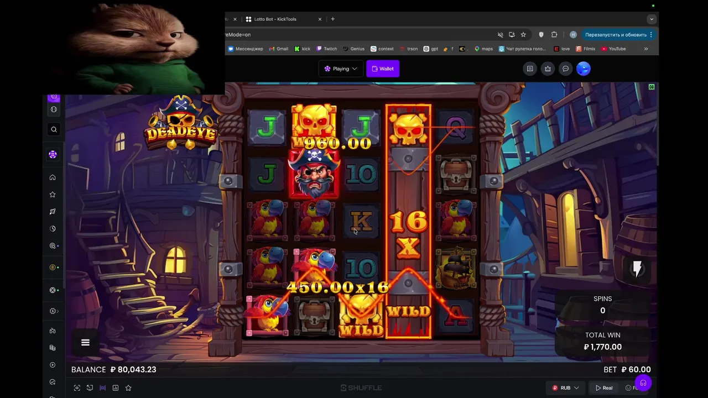Open the gpt bookmark
The height and width of the screenshot is (398, 708).
431,49
